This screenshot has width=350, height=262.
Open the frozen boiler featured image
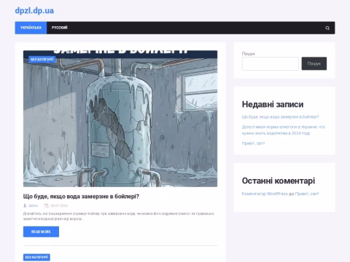tap(120, 119)
